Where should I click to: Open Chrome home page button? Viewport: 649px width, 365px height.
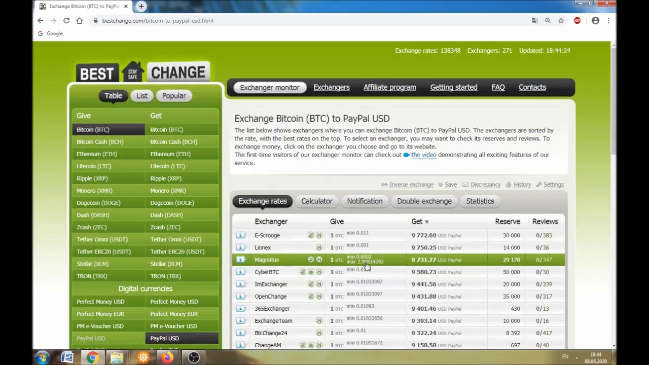(80, 21)
